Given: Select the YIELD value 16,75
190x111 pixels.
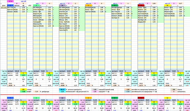Looking at the screenshot, I should coord(141,85).
